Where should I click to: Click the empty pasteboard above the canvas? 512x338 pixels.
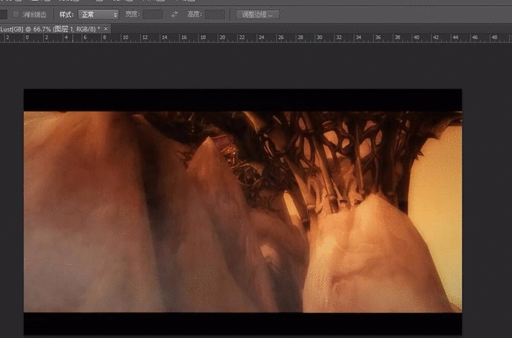(242, 65)
